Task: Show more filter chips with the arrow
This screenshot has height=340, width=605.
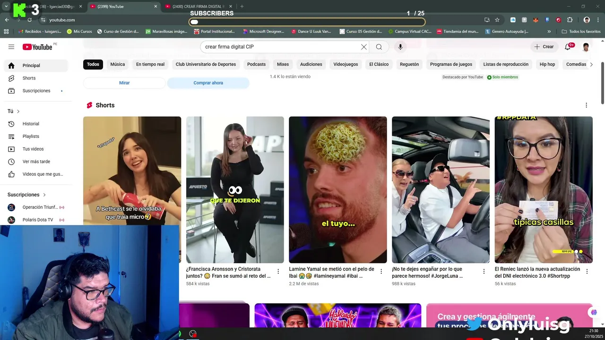Action: 591,64
